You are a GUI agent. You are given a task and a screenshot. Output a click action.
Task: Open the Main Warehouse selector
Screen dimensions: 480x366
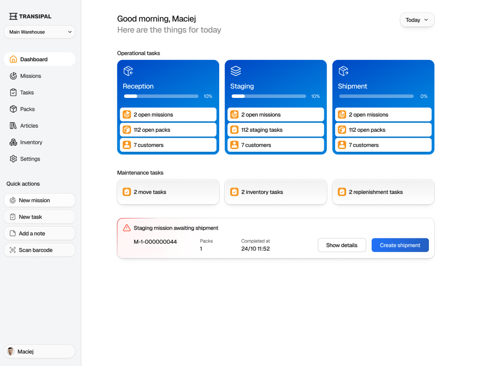(x=39, y=32)
